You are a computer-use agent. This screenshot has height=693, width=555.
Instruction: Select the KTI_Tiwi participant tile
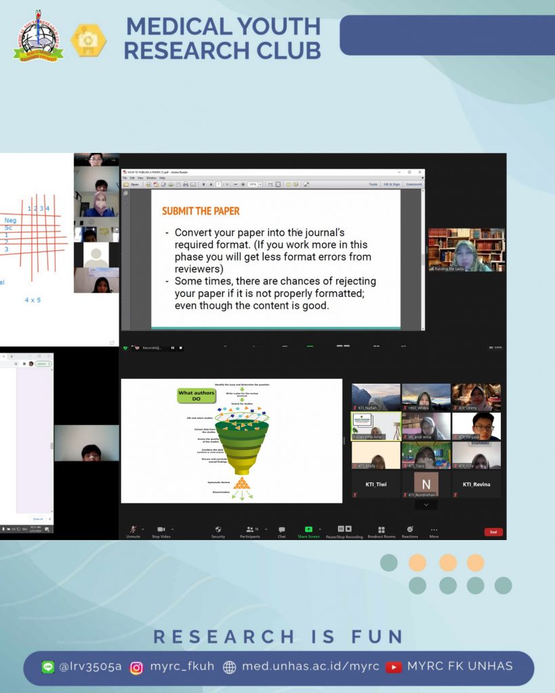coord(375,485)
